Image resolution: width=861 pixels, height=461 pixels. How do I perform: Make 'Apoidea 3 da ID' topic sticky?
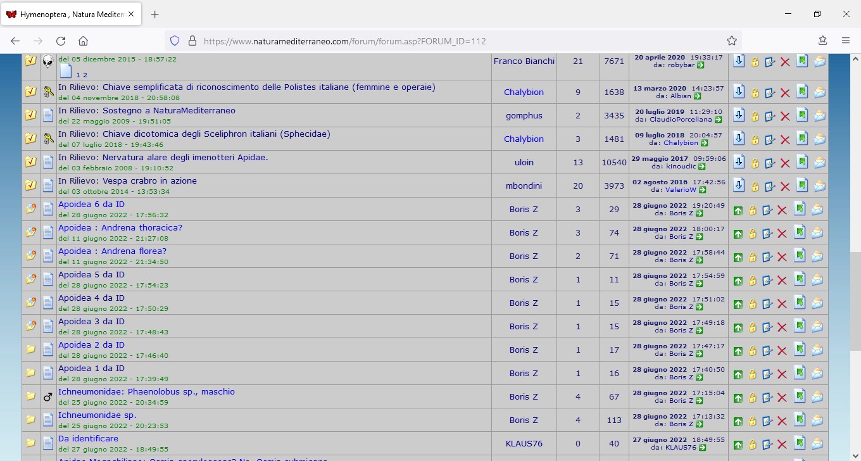point(738,327)
